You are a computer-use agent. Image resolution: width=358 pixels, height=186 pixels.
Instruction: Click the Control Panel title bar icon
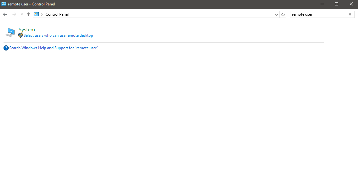tap(4, 4)
